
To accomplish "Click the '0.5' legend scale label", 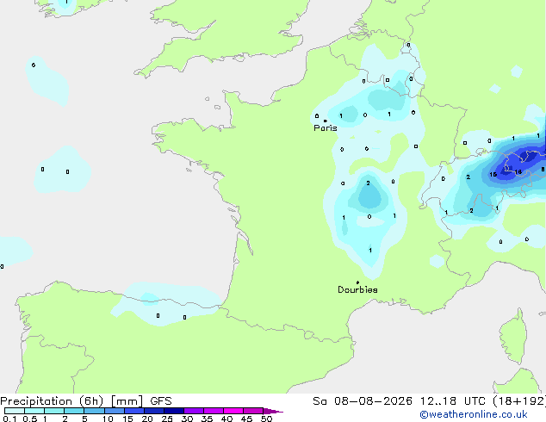I will pos(30,419).
